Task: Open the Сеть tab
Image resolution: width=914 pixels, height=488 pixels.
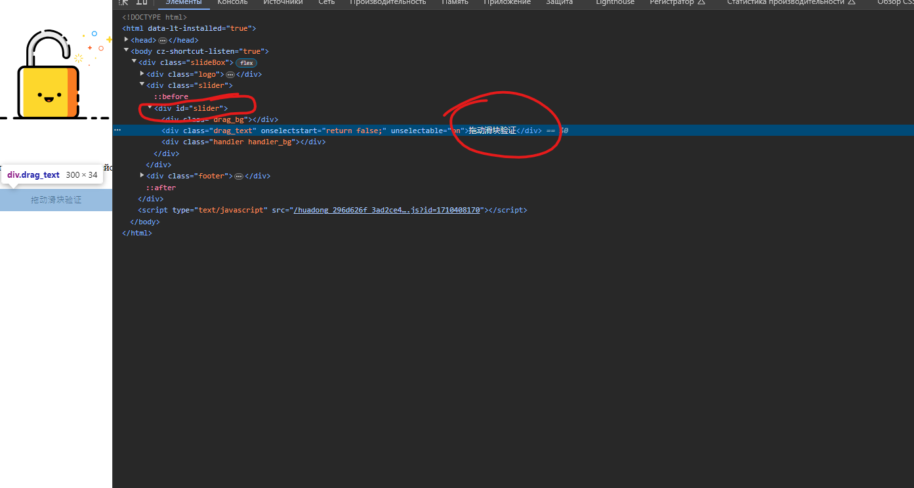Action: pyautogui.click(x=326, y=3)
